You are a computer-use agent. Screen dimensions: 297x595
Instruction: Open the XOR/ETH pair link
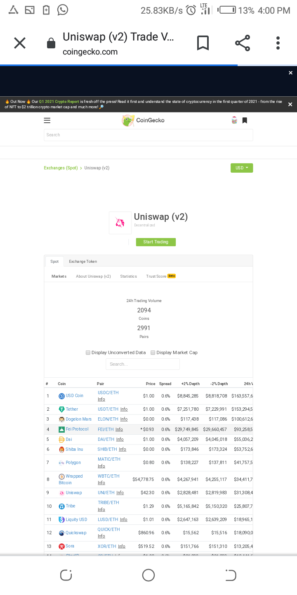(x=107, y=546)
